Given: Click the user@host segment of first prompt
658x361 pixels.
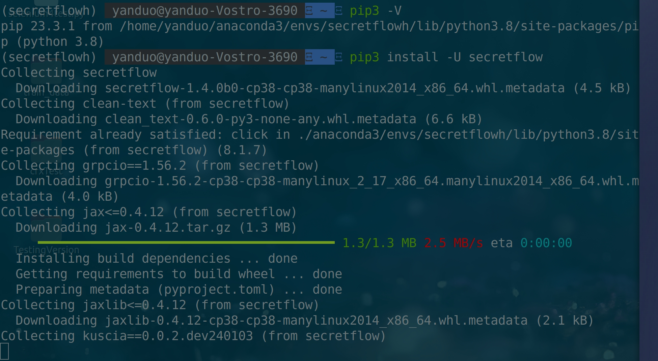Looking at the screenshot, I should pos(204,11).
